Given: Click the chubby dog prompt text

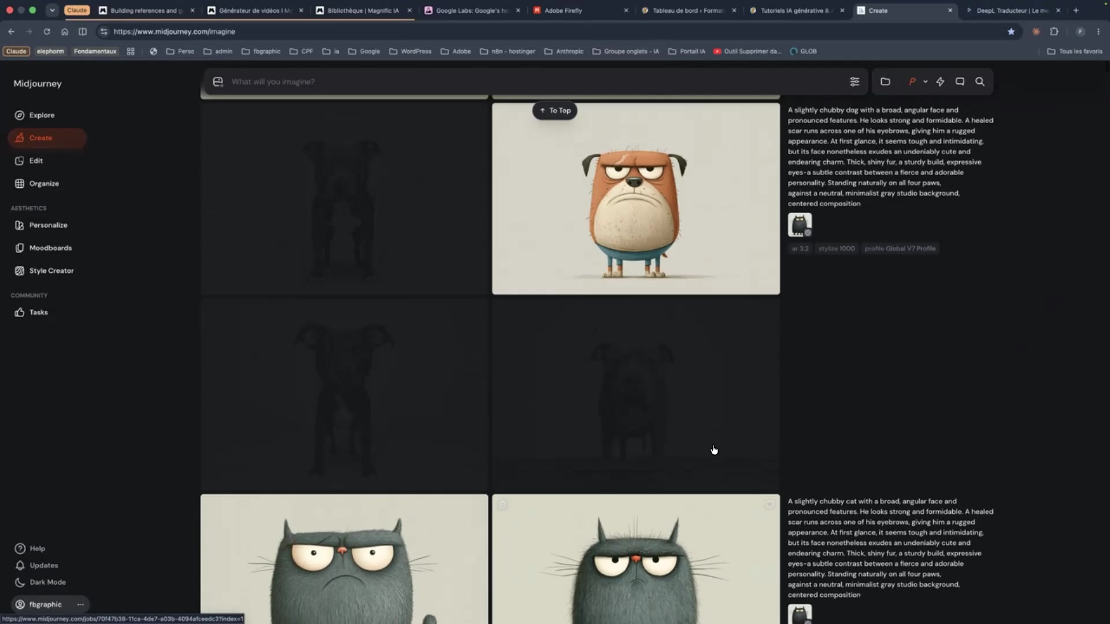Looking at the screenshot, I should point(890,157).
